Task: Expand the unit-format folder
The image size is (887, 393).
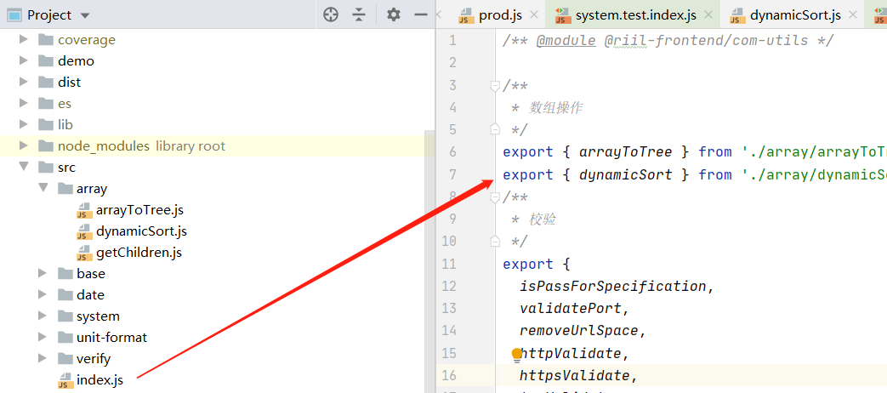Action: click(x=43, y=338)
